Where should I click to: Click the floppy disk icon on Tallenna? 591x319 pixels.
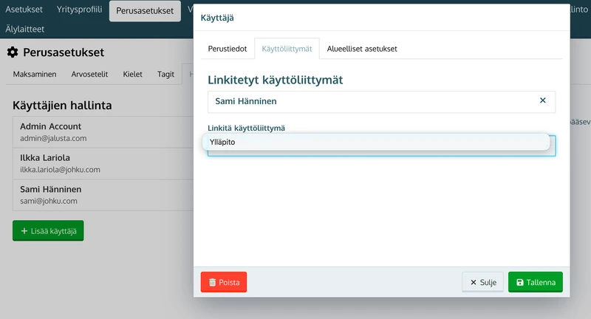coord(520,282)
